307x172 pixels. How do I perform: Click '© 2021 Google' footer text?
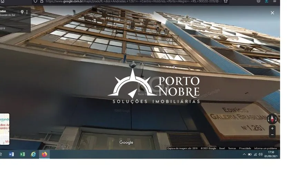tap(208, 148)
